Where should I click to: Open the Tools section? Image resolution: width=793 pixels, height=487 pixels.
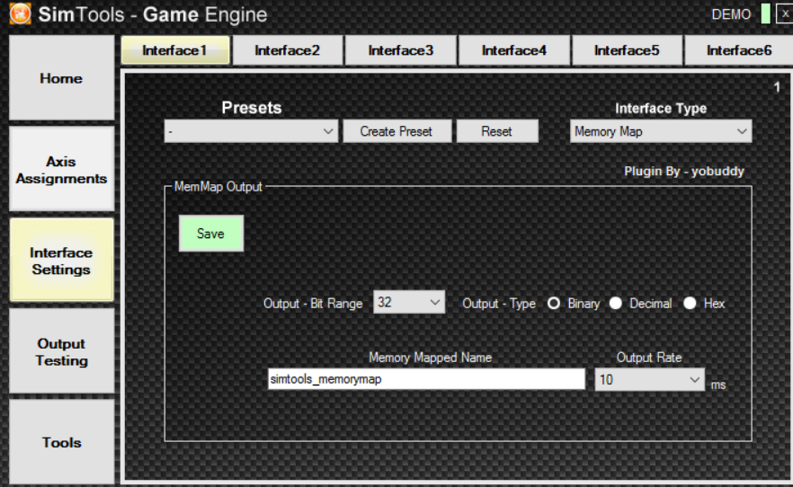(x=61, y=442)
